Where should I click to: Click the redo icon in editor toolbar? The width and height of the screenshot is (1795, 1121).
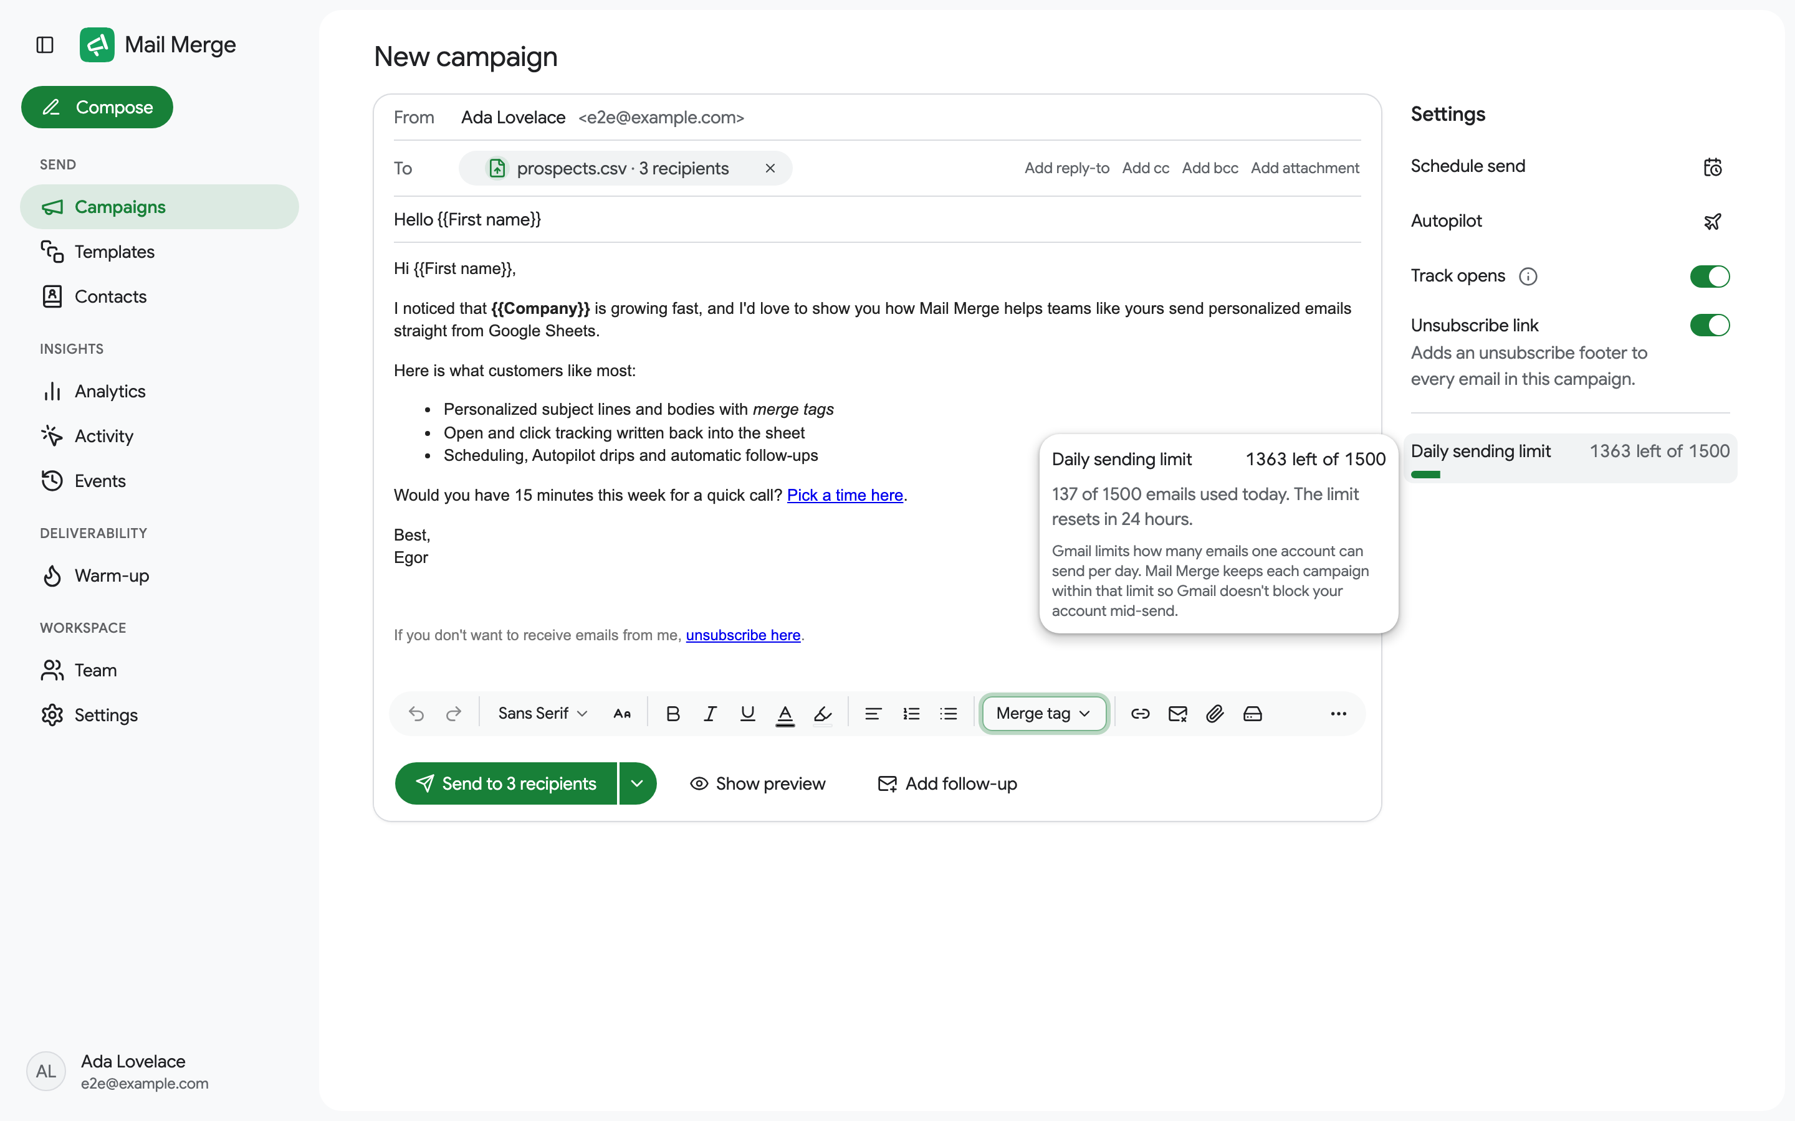coord(453,713)
